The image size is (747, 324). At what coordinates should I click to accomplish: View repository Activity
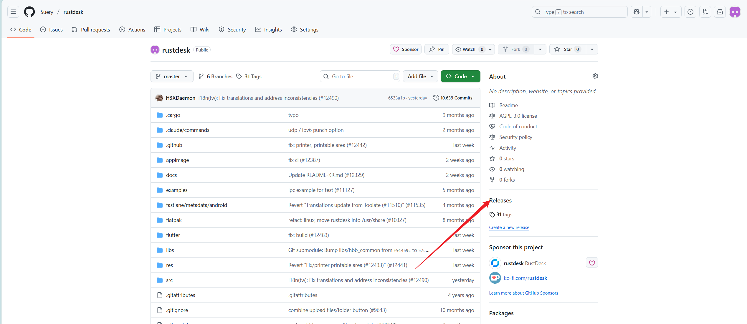(x=503, y=148)
